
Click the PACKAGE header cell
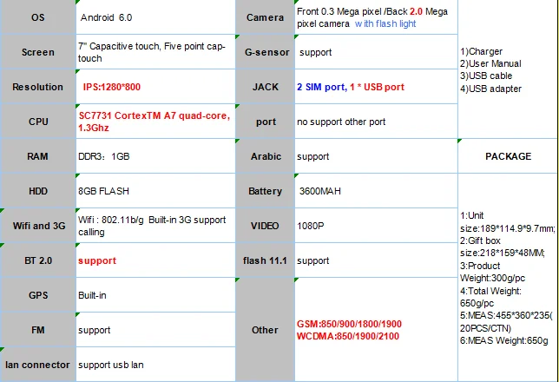[x=508, y=156]
